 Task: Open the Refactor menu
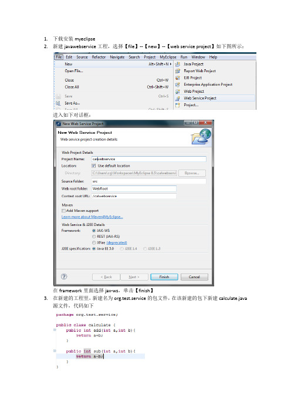point(99,57)
